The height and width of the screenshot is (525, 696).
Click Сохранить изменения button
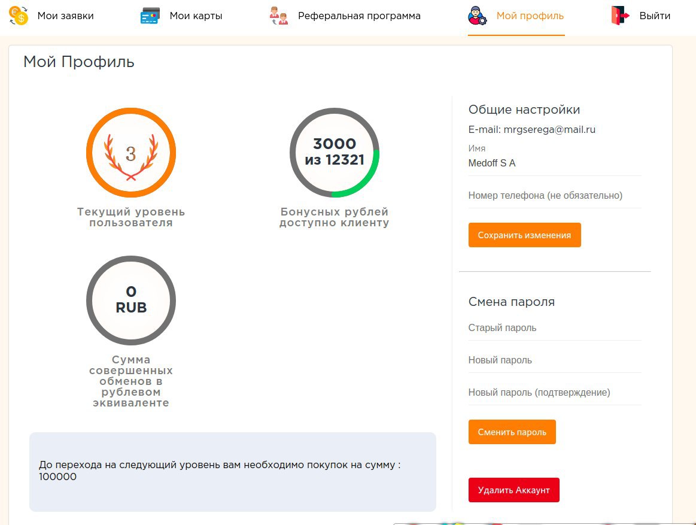pyautogui.click(x=525, y=235)
